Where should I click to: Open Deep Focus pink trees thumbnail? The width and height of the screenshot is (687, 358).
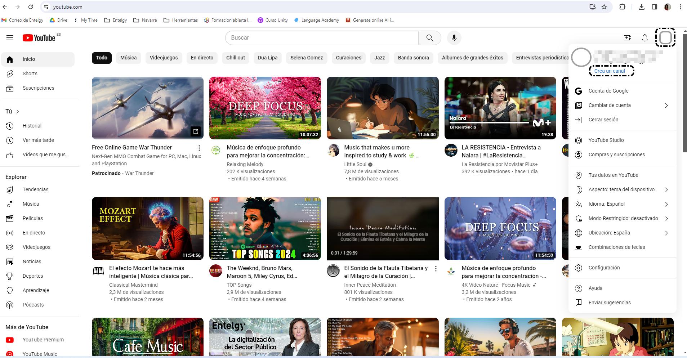(x=265, y=108)
